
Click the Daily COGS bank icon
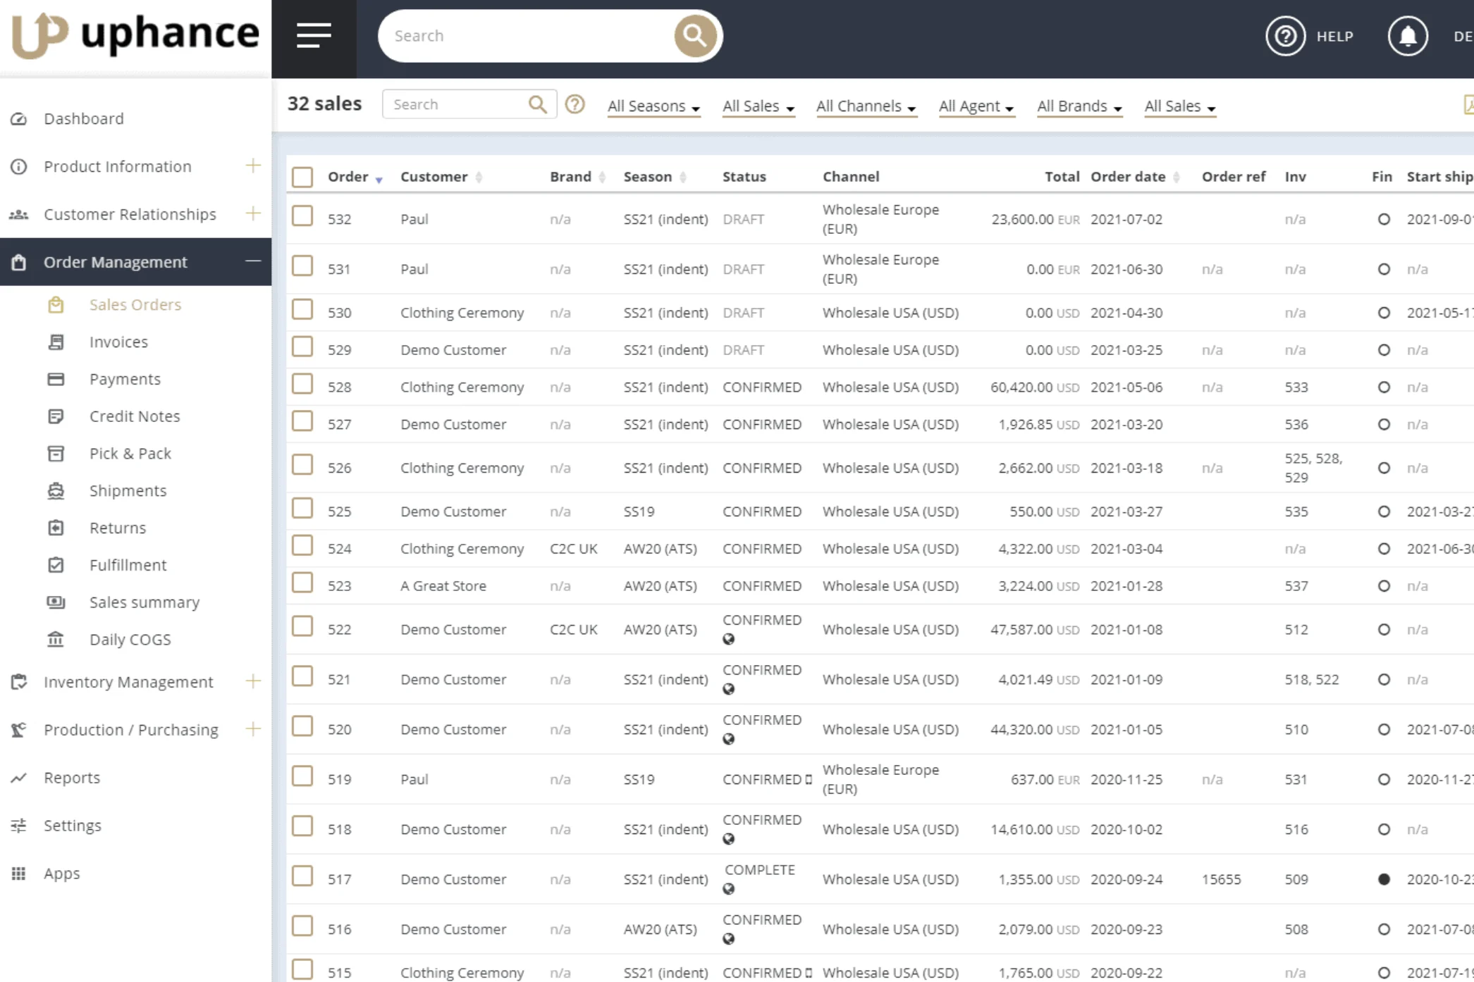point(56,640)
